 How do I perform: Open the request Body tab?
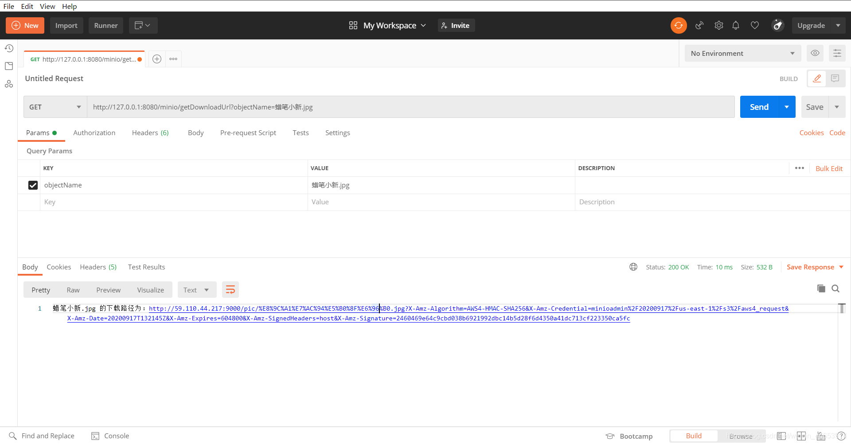tap(196, 133)
